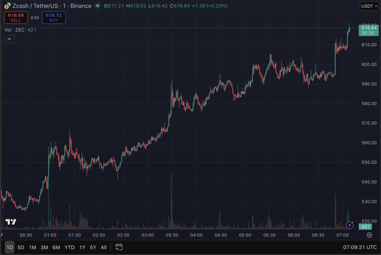Click the purple lightning promo icon
Screen dimensions: 381x255
click(350, 225)
